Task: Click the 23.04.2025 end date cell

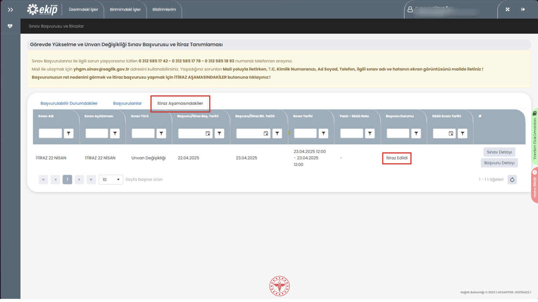Action: pyautogui.click(x=247, y=158)
